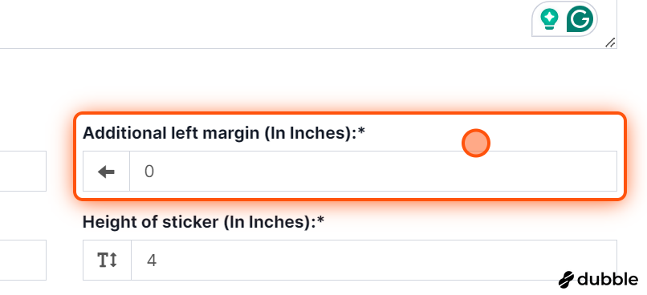The image size is (647, 295).
Task: Click the value 4 in sticker height field
Action: [x=152, y=261]
